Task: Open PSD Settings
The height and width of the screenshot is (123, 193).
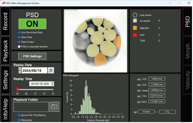Action: point(32,56)
